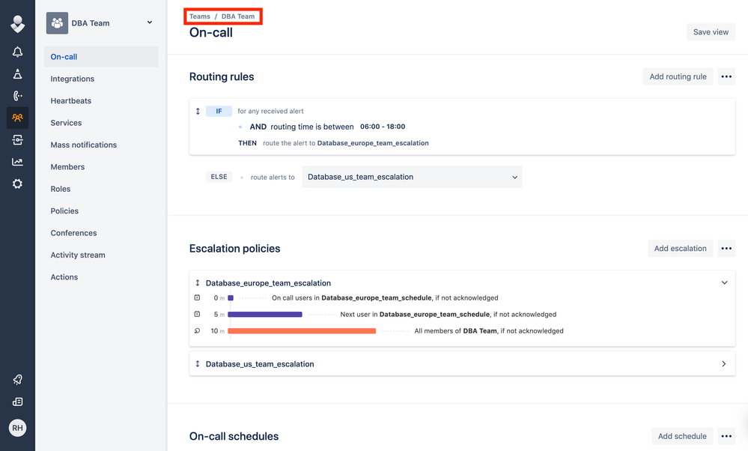The width and height of the screenshot is (748, 451).
Task: Open the Database_us_team_escalation routing dropdown
Action: coord(514,177)
